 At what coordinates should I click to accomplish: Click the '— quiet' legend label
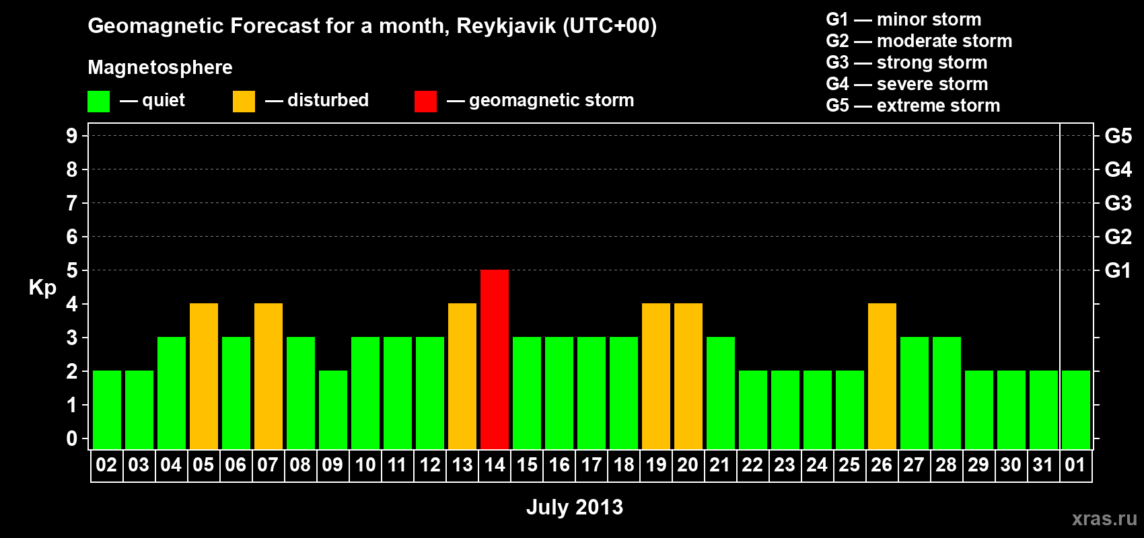point(152,100)
